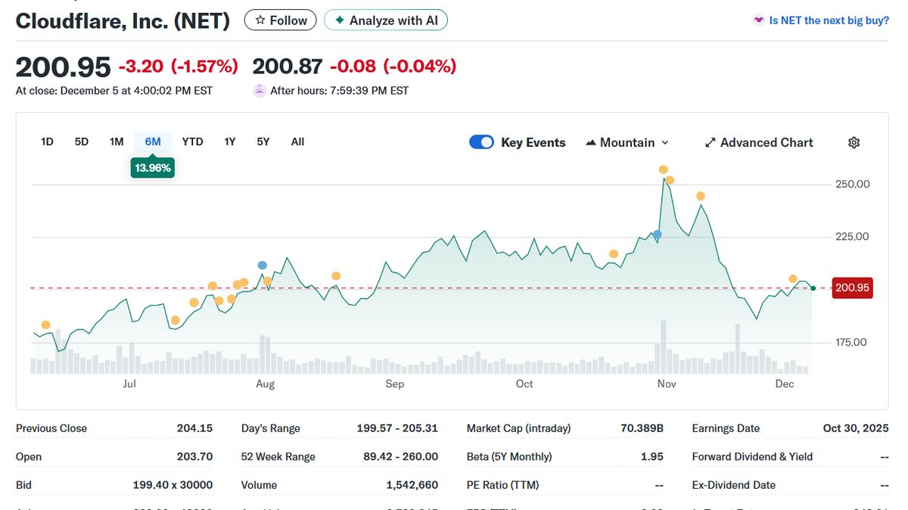Click the after hours moon icon
The height and width of the screenshot is (510, 908).
(259, 91)
